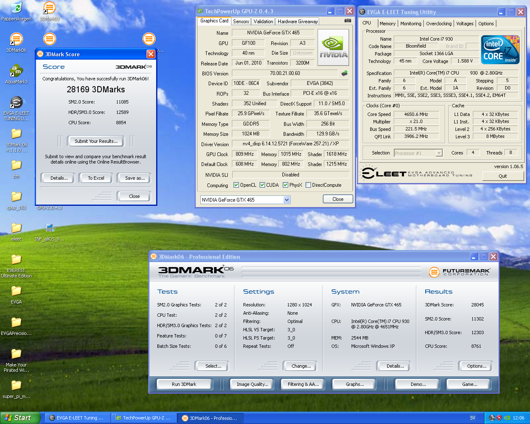Click the red security shield tray icon
530x424 pixels.
click(499, 418)
